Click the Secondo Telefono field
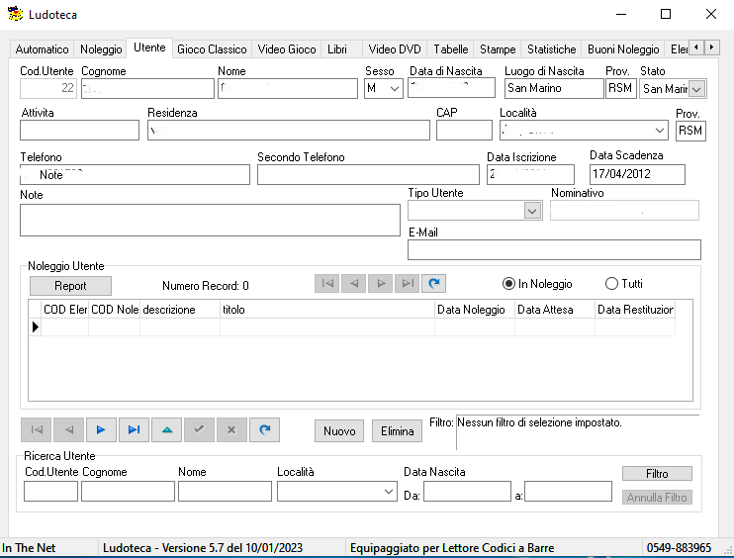This screenshot has height=558, width=734. 368,174
